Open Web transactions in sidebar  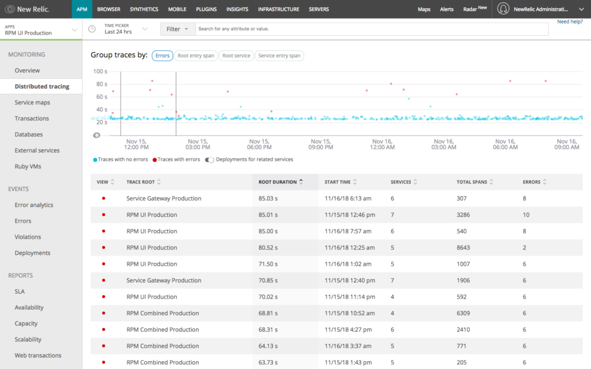click(38, 355)
